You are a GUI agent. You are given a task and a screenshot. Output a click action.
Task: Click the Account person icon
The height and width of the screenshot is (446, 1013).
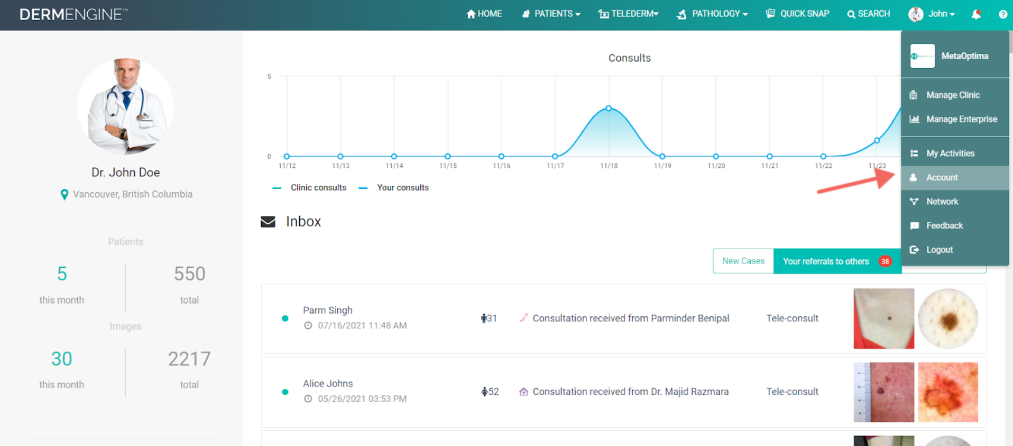(913, 178)
